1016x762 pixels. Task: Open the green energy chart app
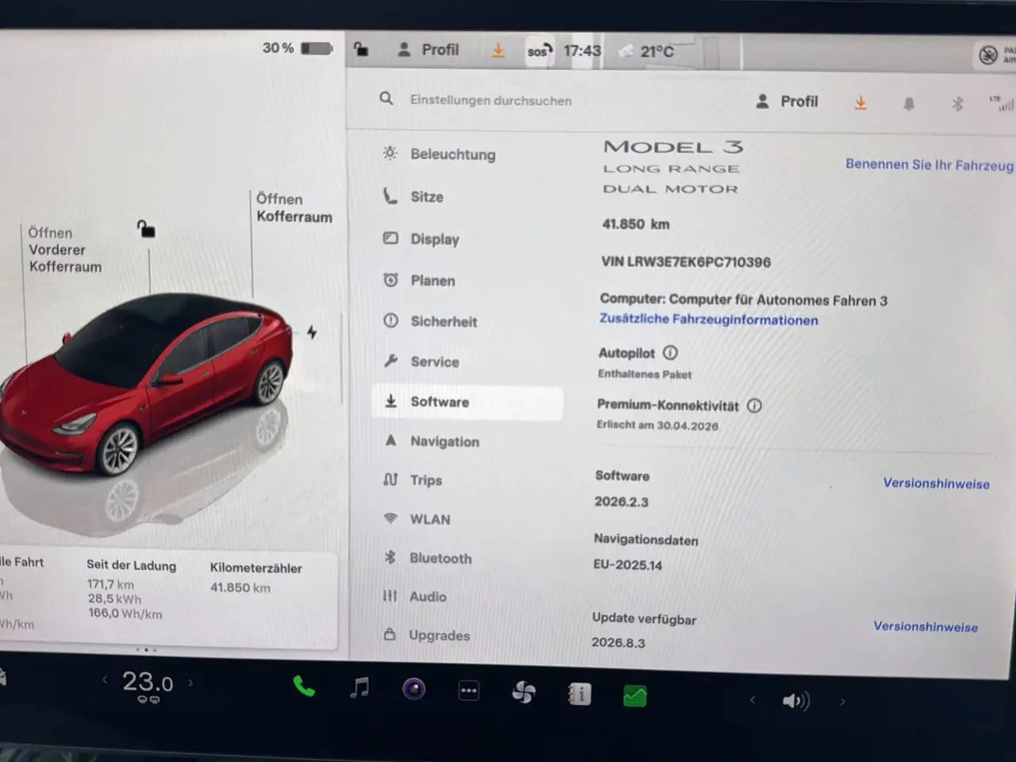[x=634, y=697]
